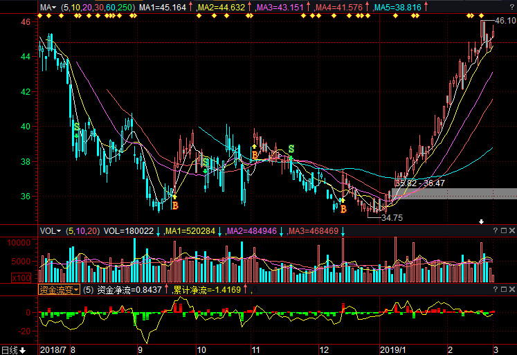
Task: Expand the VOL indicator dropdown
Action: pos(50,230)
